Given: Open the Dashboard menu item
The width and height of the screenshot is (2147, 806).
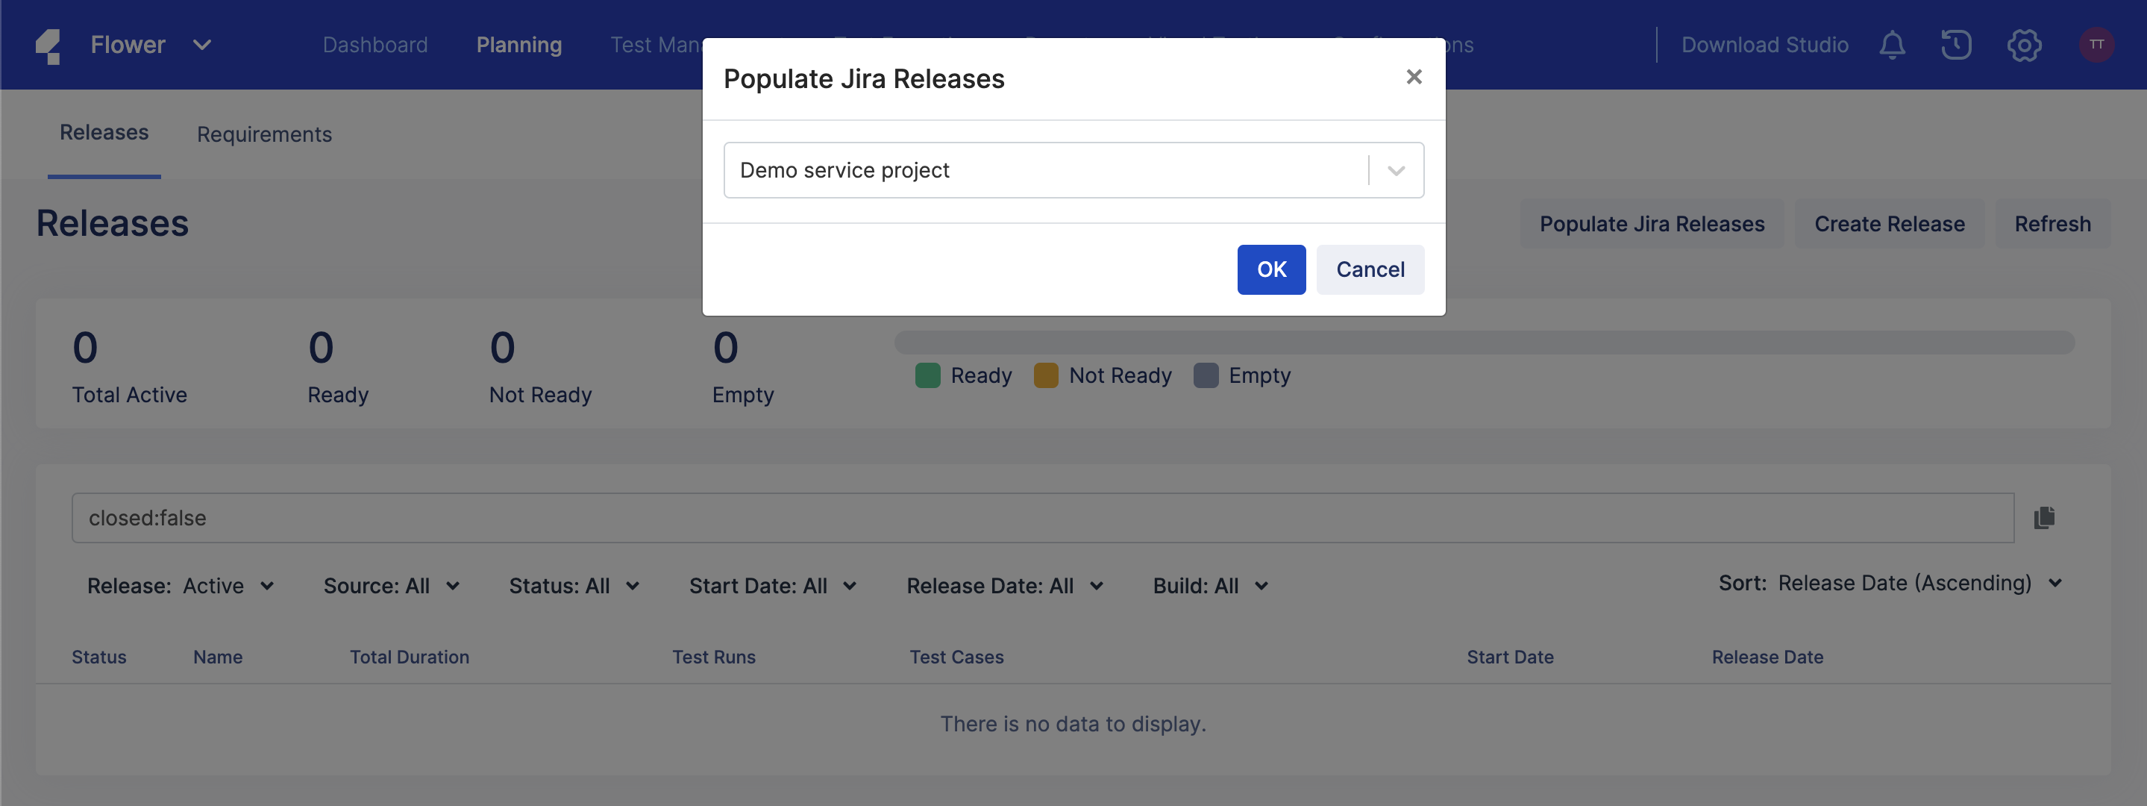Looking at the screenshot, I should click(x=375, y=45).
